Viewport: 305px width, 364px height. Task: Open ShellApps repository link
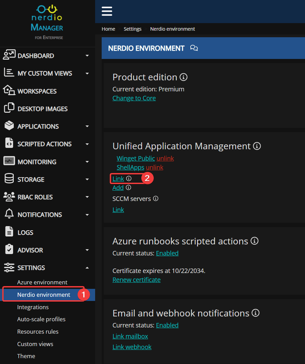(131, 168)
